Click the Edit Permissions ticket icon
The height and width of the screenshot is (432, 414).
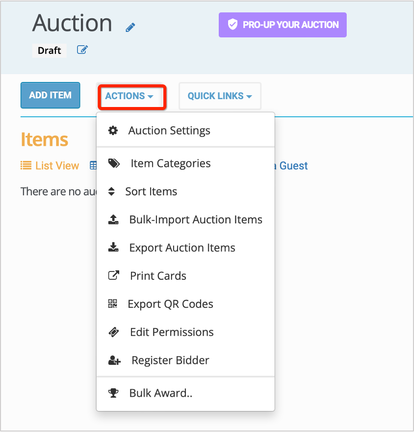click(x=113, y=332)
